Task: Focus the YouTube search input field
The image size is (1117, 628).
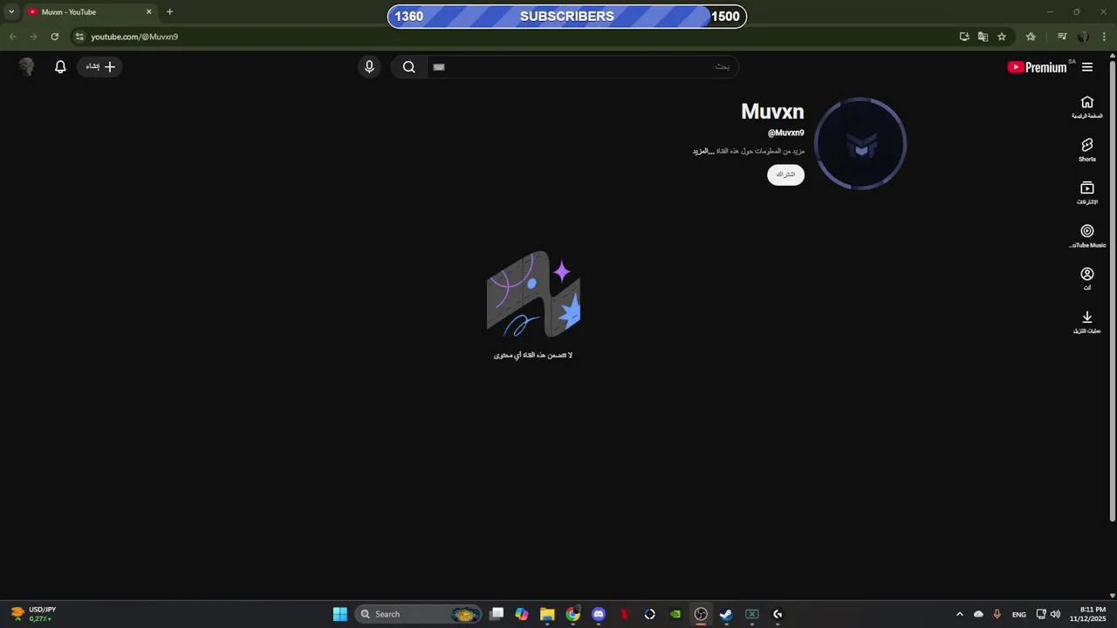Action: pyautogui.click(x=582, y=66)
